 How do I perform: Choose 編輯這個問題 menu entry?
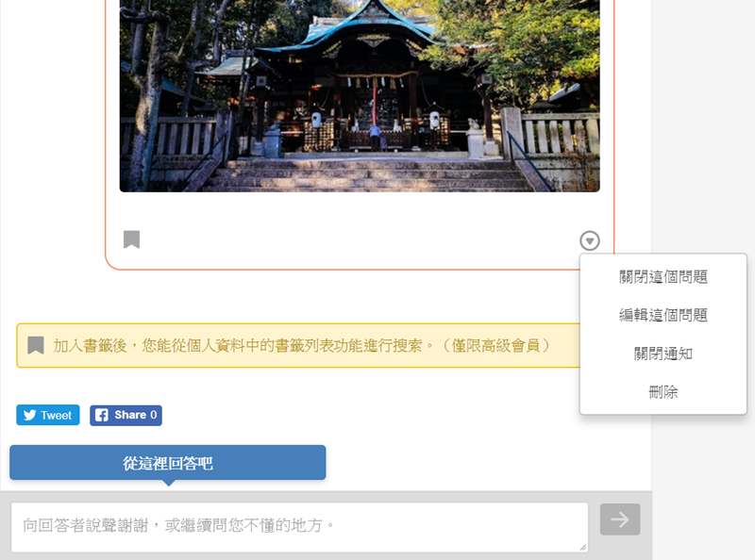tap(663, 315)
